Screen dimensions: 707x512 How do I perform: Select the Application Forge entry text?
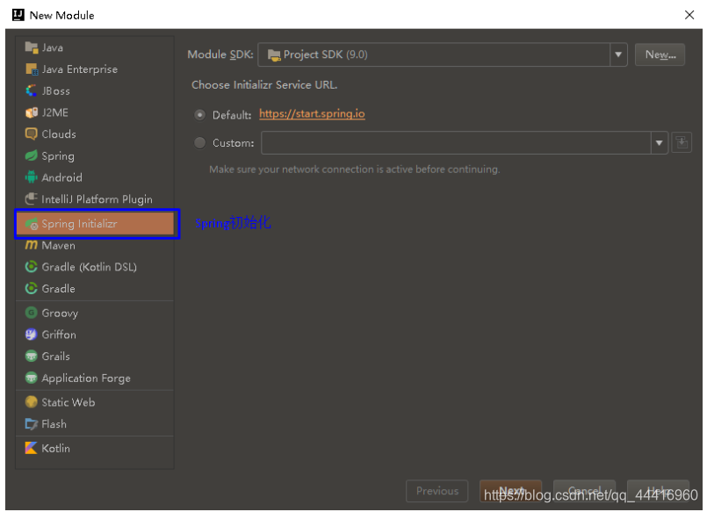point(86,378)
